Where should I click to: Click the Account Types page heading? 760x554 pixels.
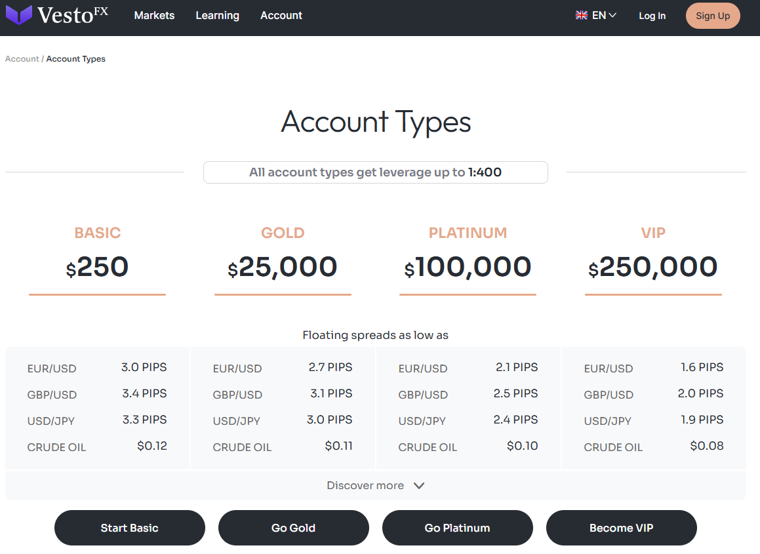[x=376, y=122]
